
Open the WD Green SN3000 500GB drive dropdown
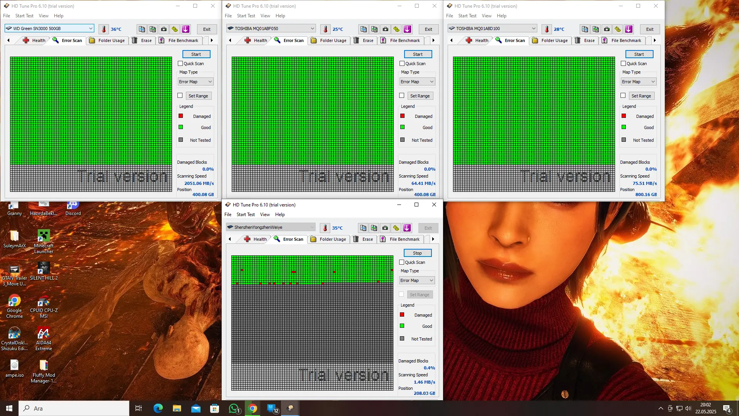[x=49, y=29]
